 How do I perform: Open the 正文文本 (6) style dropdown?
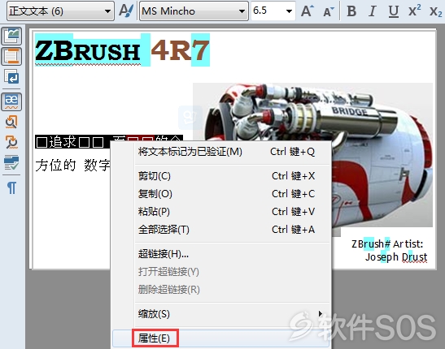[x=60, y=11]
